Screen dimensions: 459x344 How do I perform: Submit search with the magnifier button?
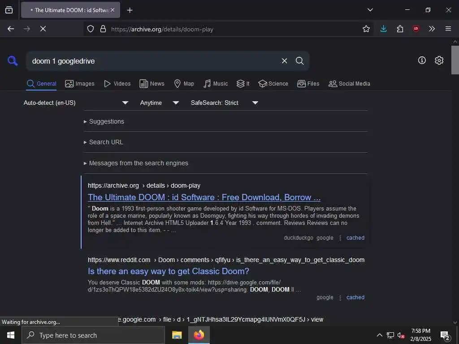(299, 61)
